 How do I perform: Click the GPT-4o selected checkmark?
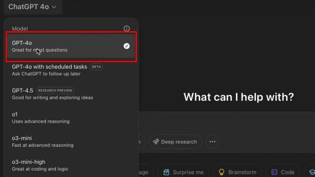click(126, 46)
